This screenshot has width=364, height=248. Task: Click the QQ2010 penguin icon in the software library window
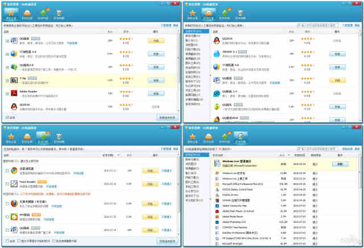(x=217, y=40)
